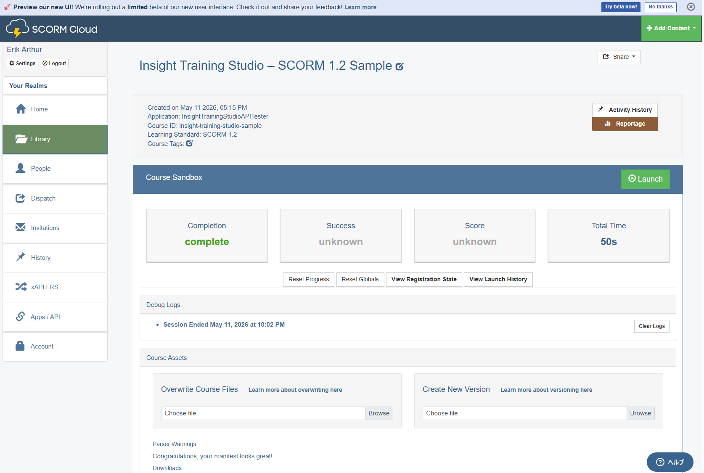
Task: Open the xAPI LRS page
Action: pyautogui.click(x=55, y=287)
